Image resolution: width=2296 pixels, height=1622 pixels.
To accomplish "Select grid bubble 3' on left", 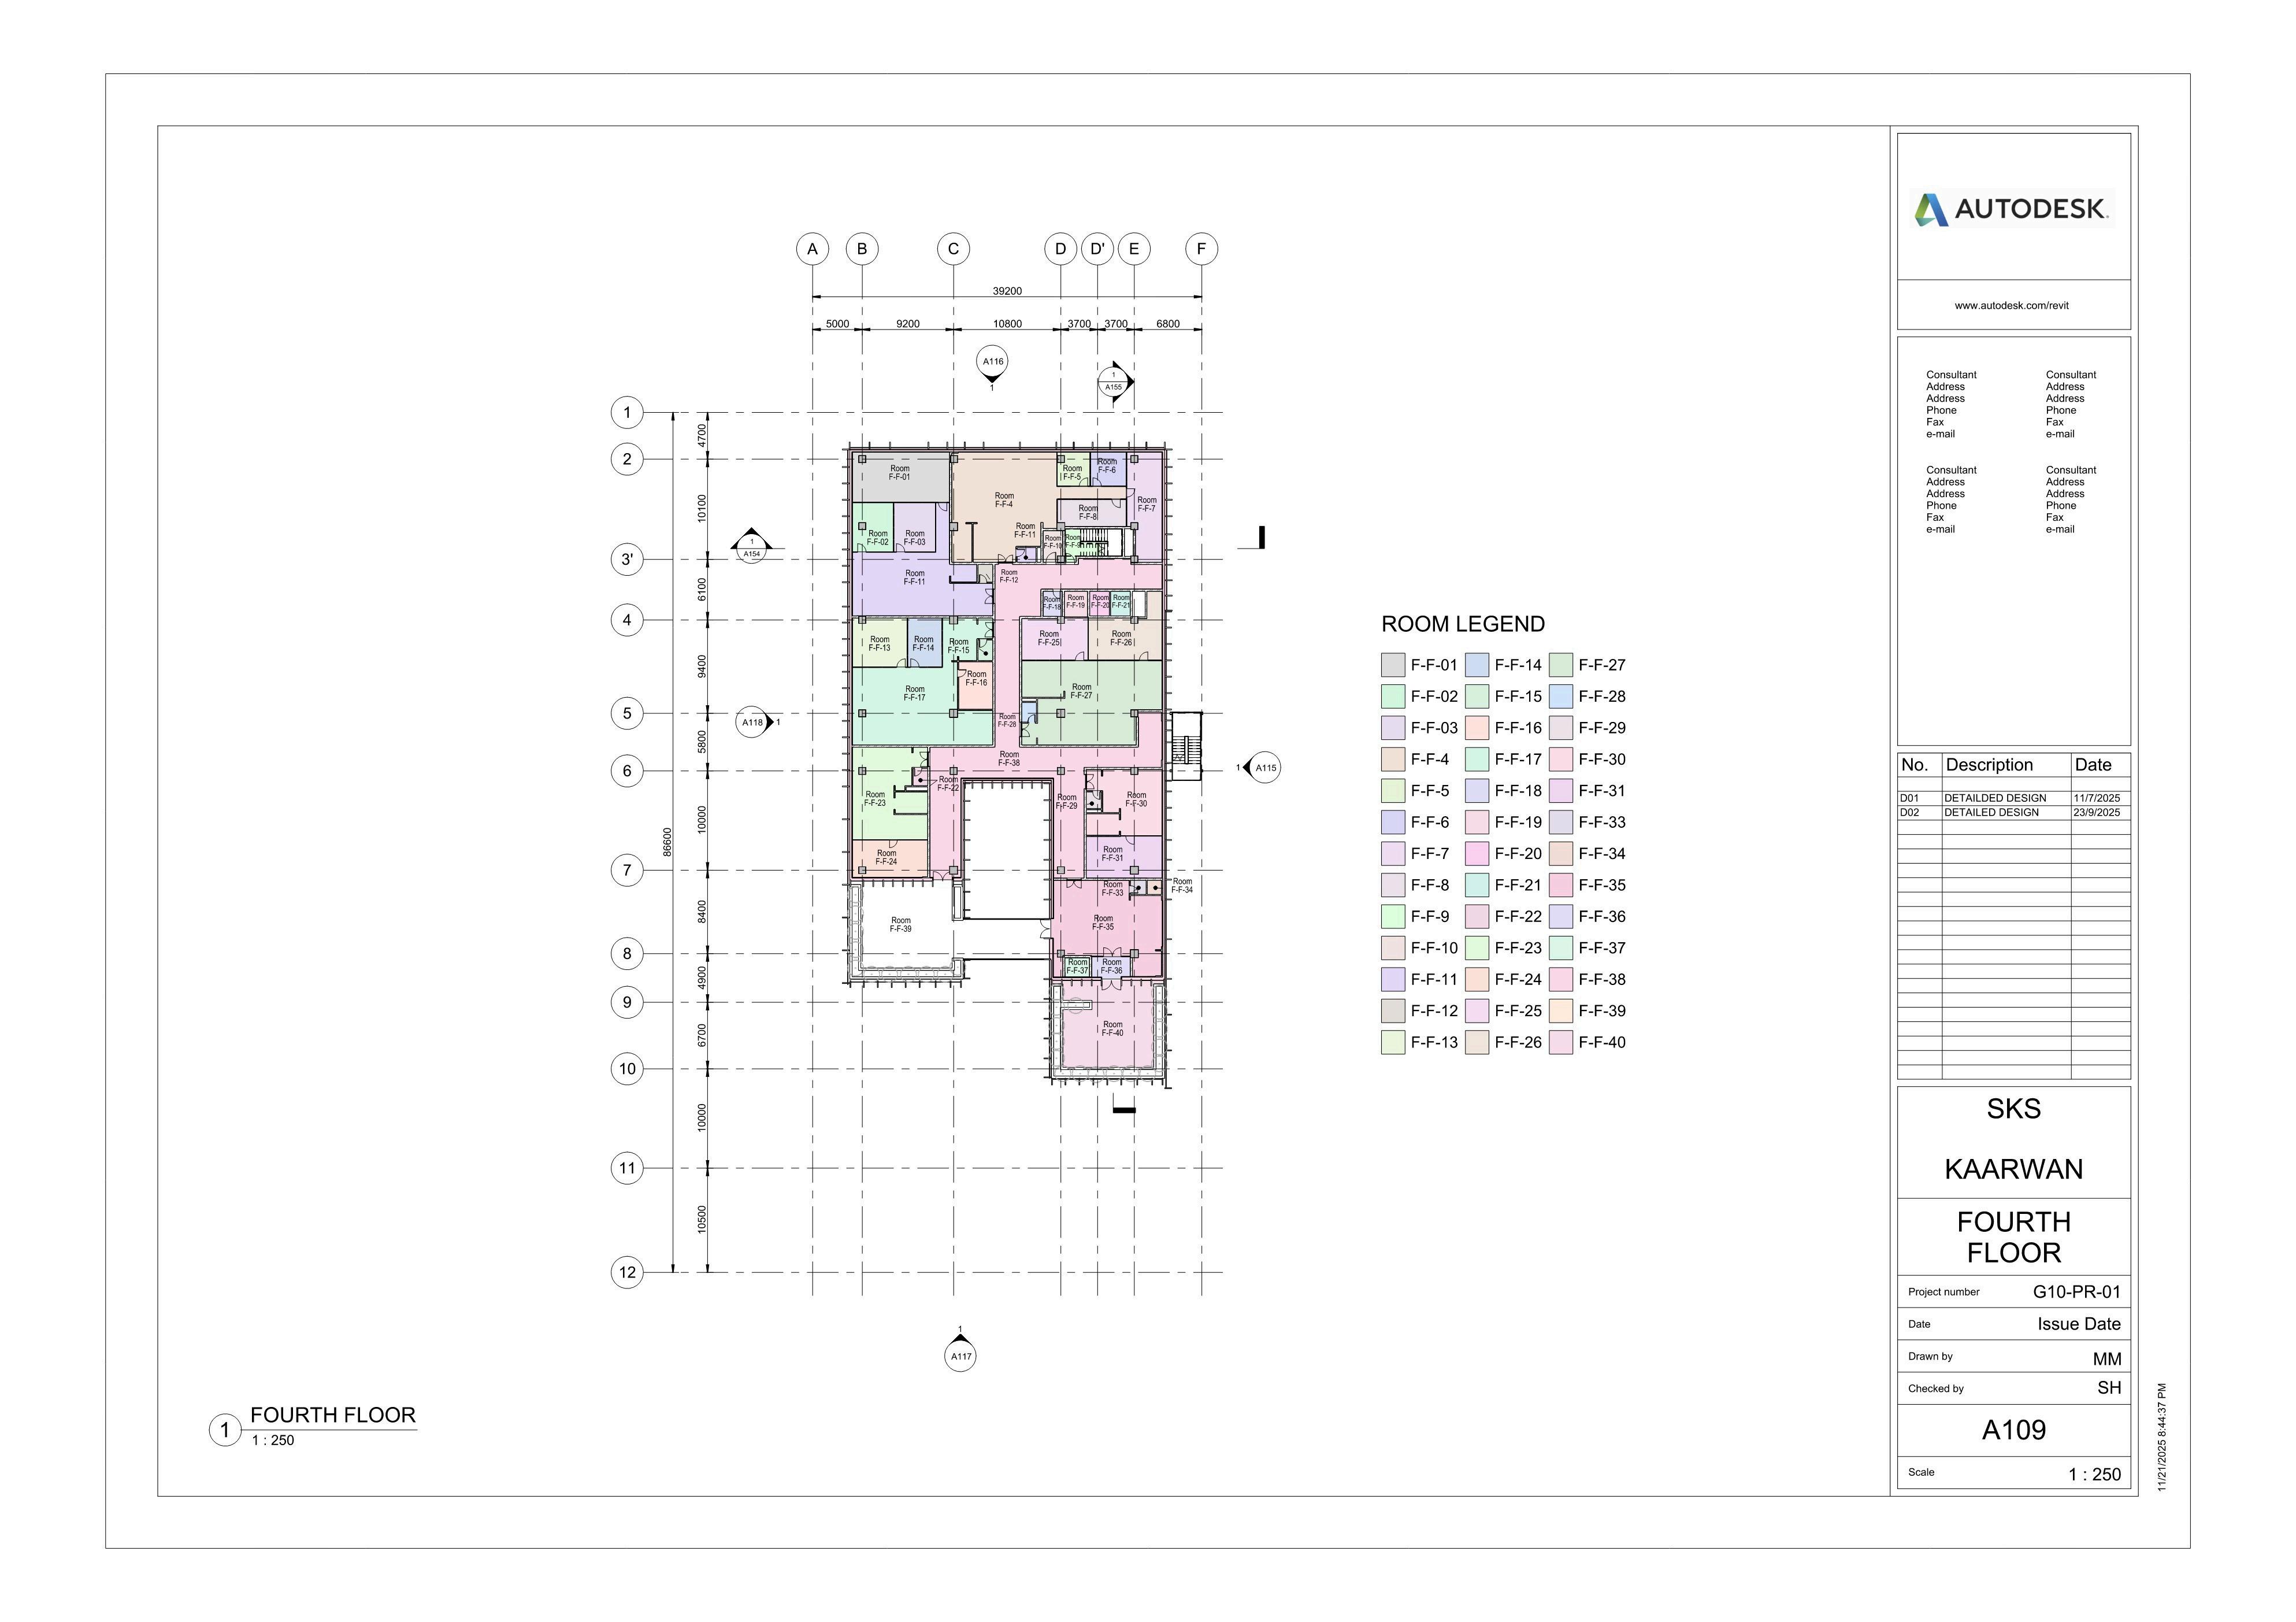I will pyautogui.click(x=627, y=559).
